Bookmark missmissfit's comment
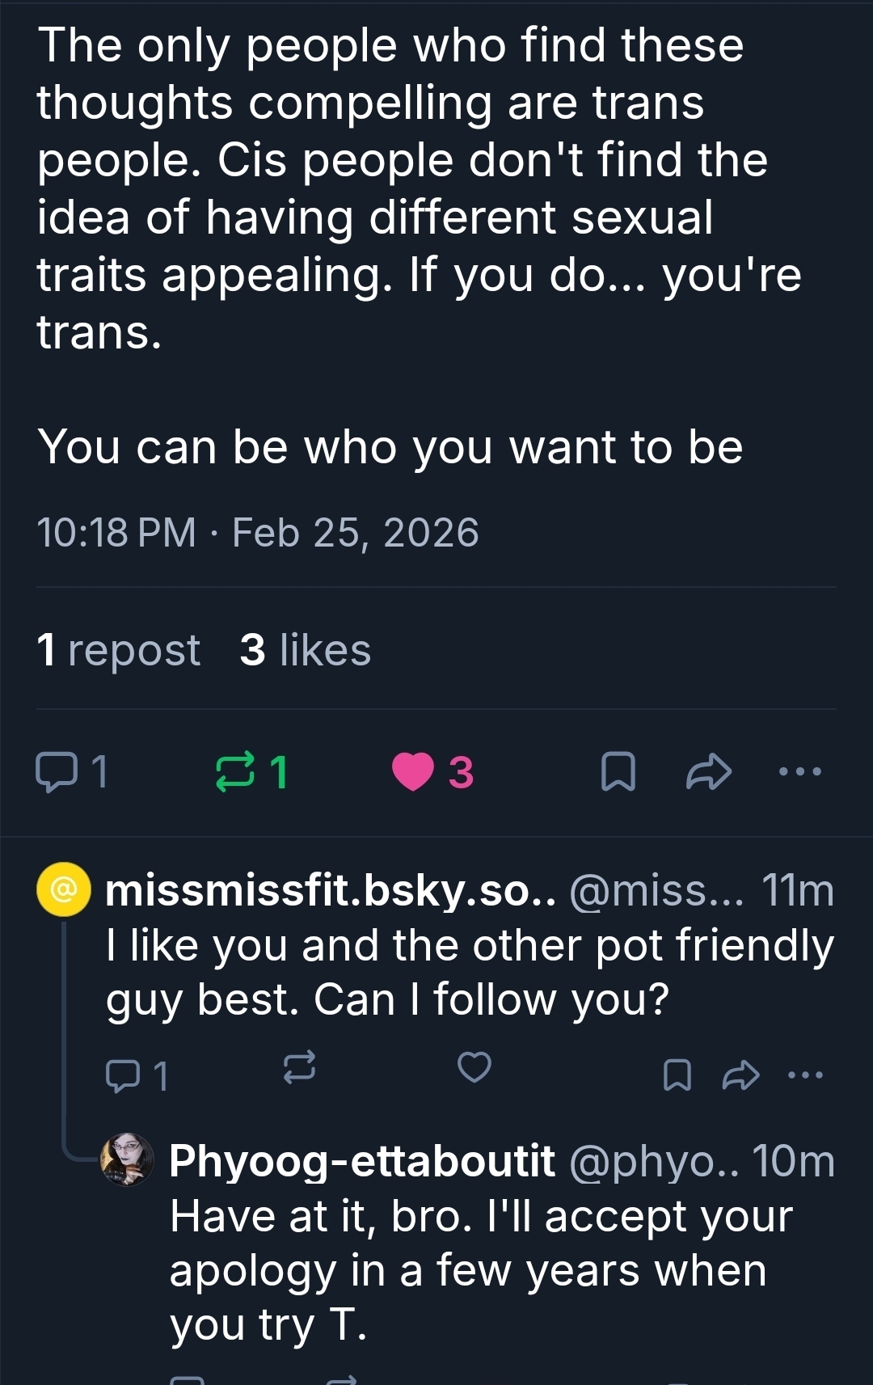The height and width of the screenshot is (1385, 873). click(x=677, y=1075)
